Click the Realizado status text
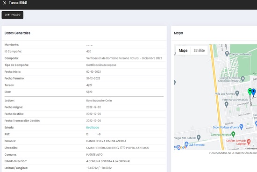The height and width of the screenshot is (172, 257). [93, 128]
